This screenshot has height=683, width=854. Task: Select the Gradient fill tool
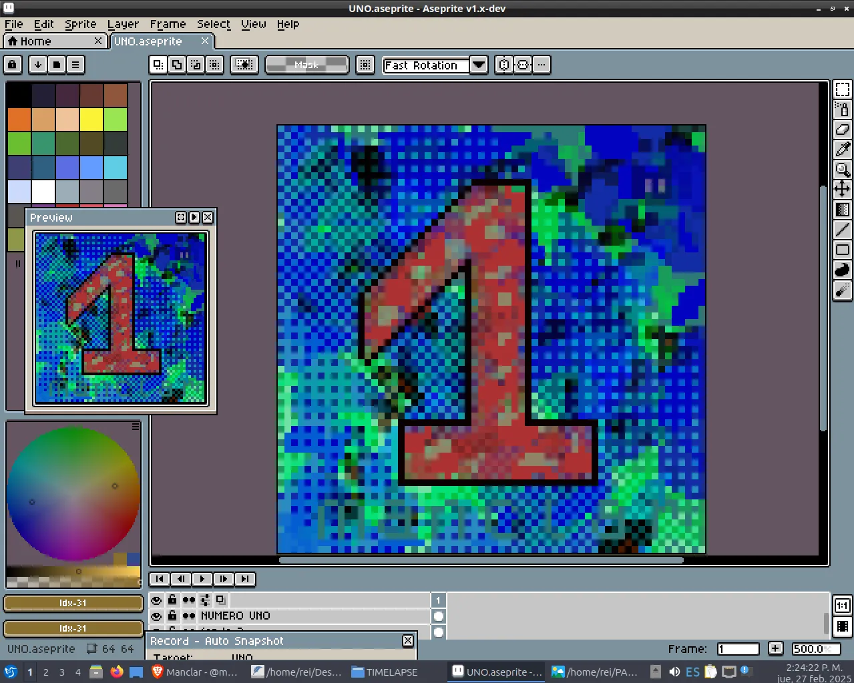point(843,210)
